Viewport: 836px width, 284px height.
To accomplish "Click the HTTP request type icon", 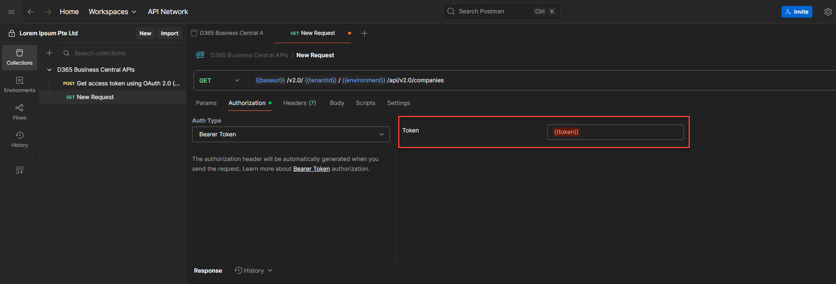I will pos(200,55).
